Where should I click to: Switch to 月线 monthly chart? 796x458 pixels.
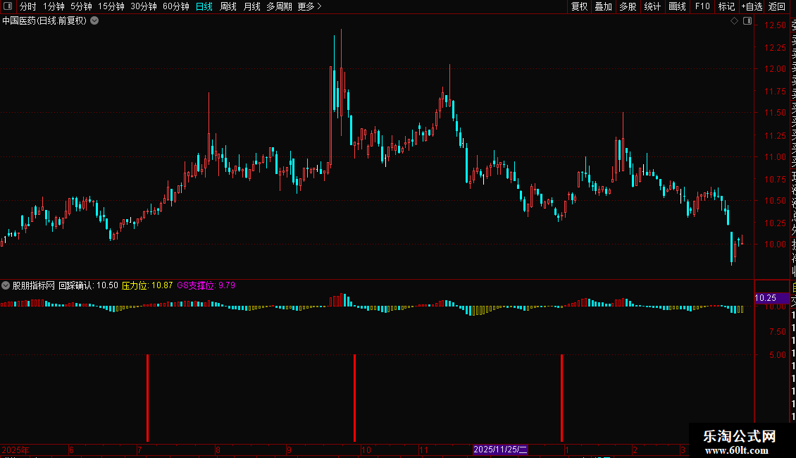(x=251, y=6)
